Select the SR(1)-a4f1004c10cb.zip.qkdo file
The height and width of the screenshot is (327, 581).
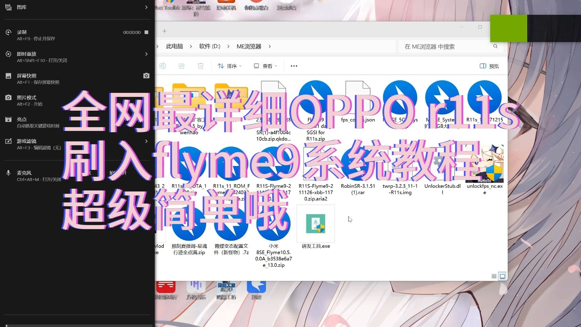[x=274, y=111]
